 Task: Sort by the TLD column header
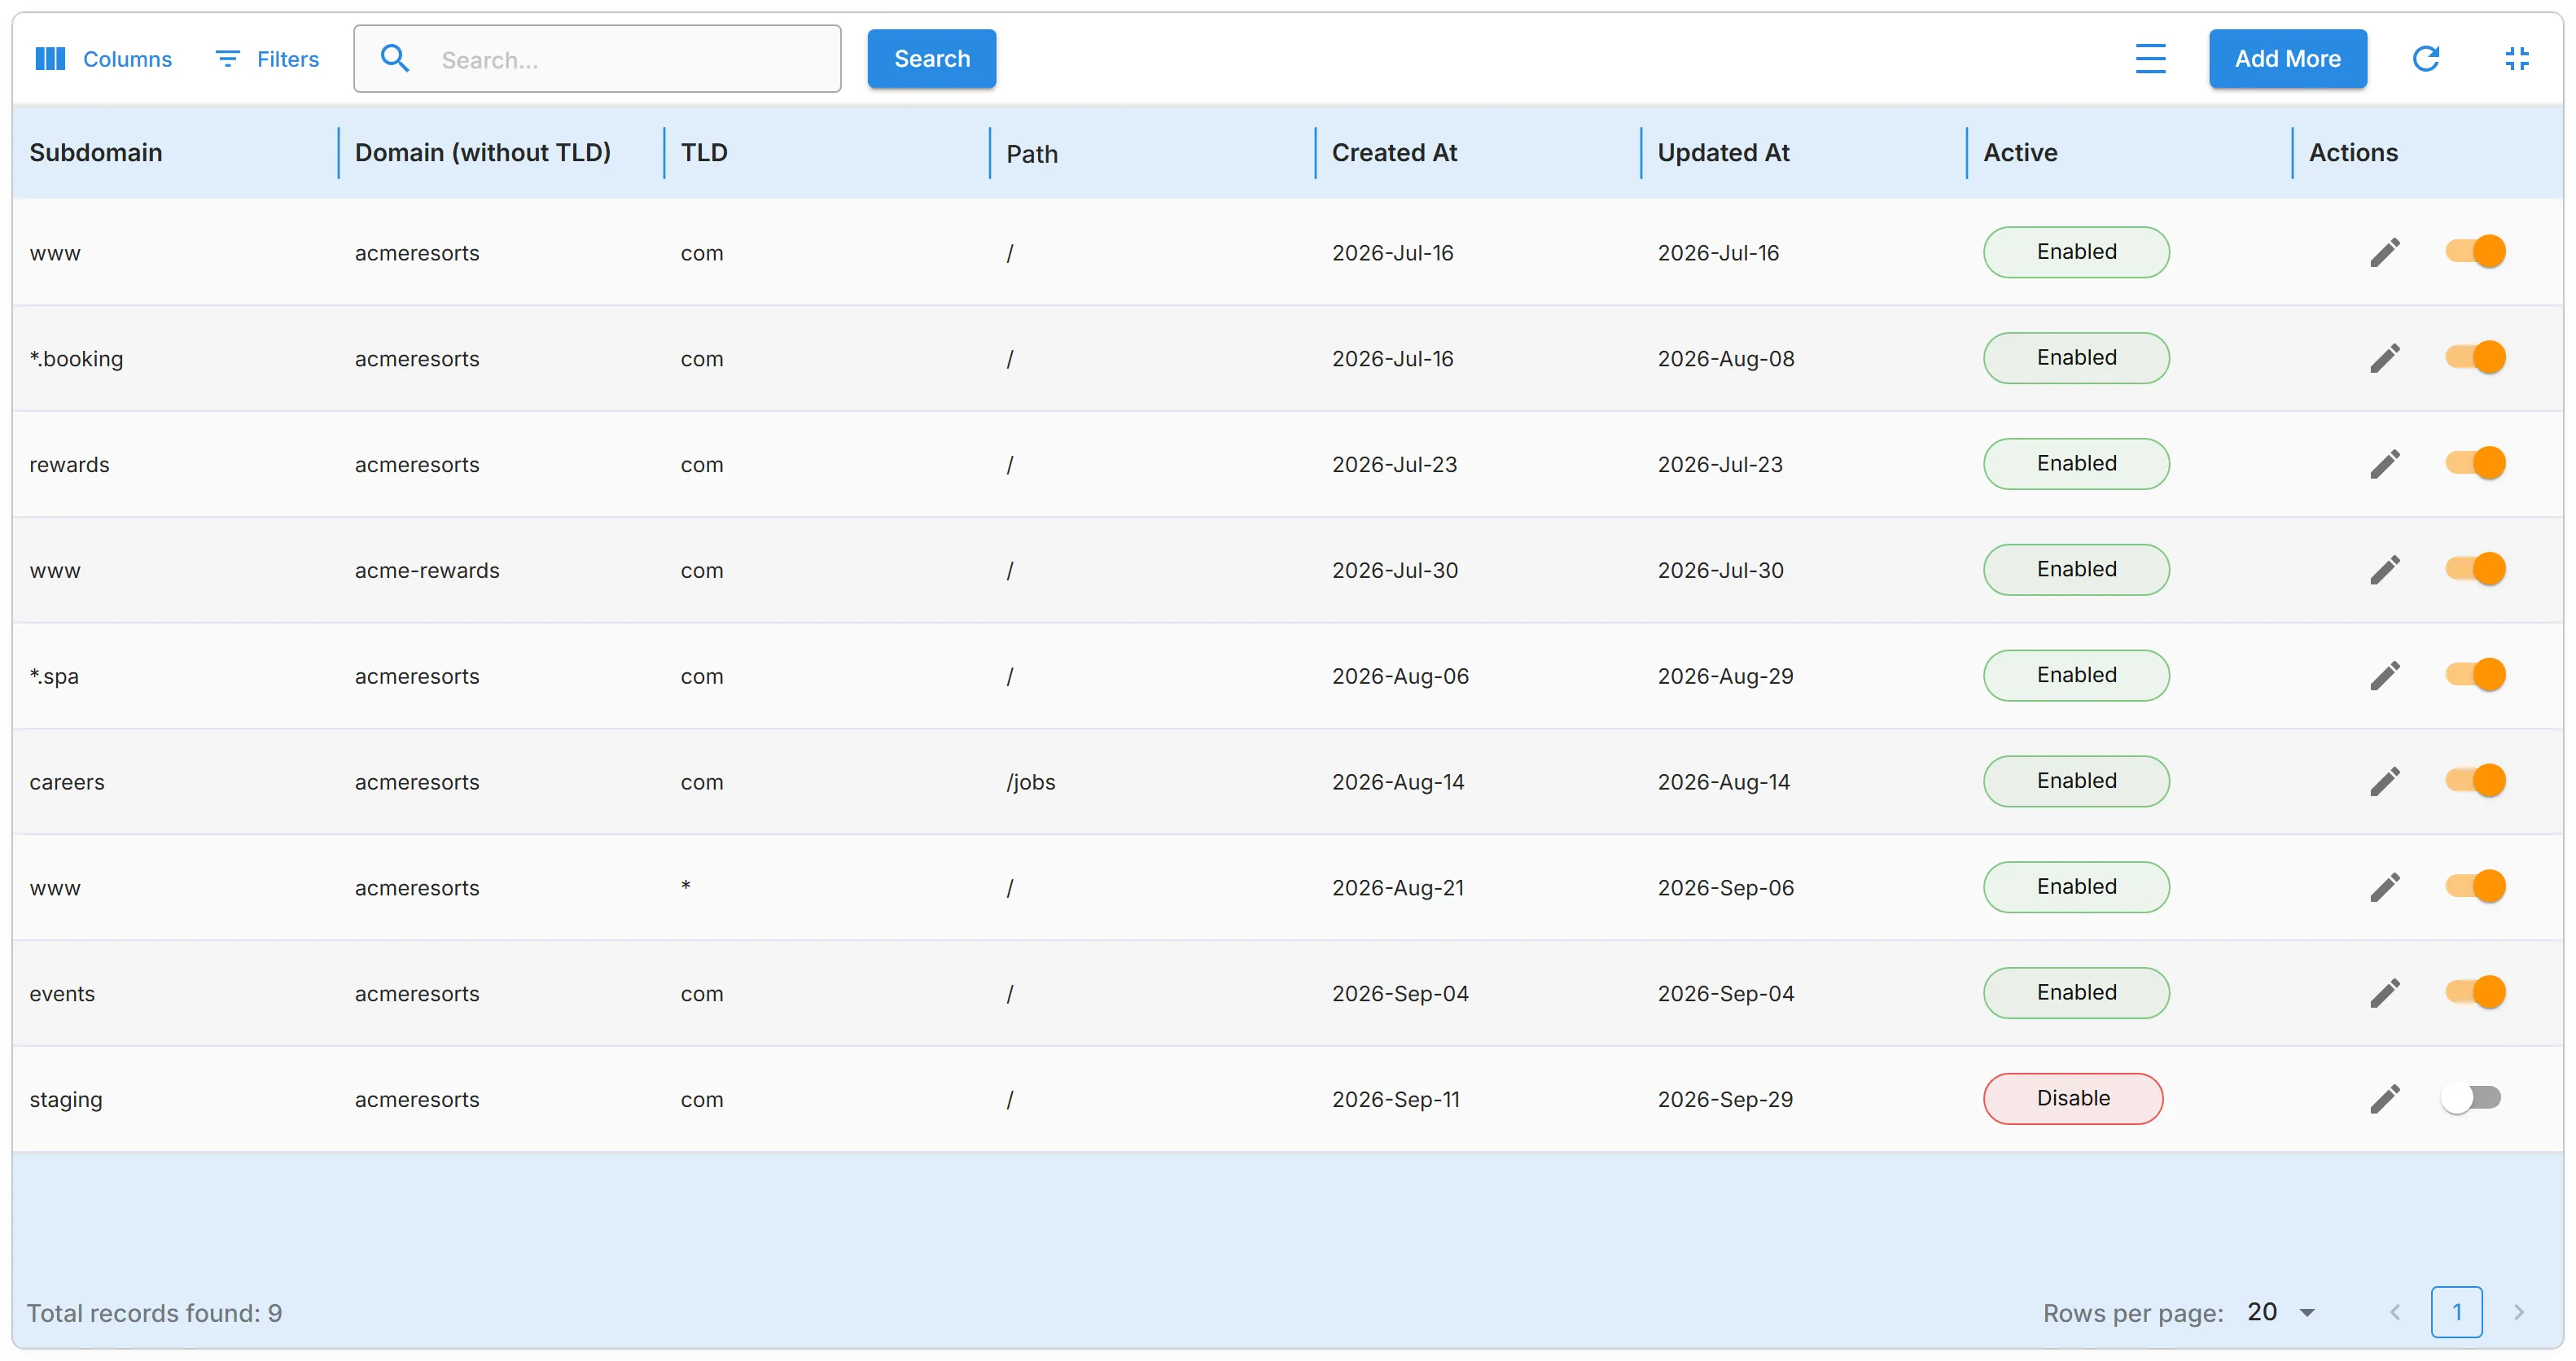coord(704,152)
